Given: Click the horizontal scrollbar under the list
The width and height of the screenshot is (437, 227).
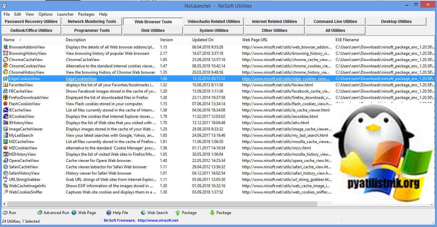Looking at the screenshot, I should [x=160, y=204].
